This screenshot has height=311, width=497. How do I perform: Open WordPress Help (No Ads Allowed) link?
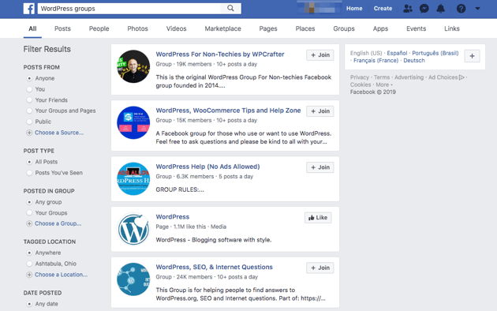click(x=207, y=167)
